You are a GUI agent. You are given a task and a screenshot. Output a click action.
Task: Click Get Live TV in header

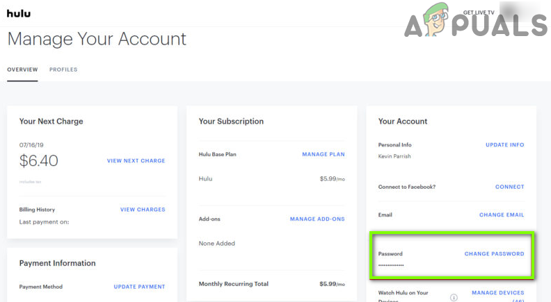click(479, 12)
